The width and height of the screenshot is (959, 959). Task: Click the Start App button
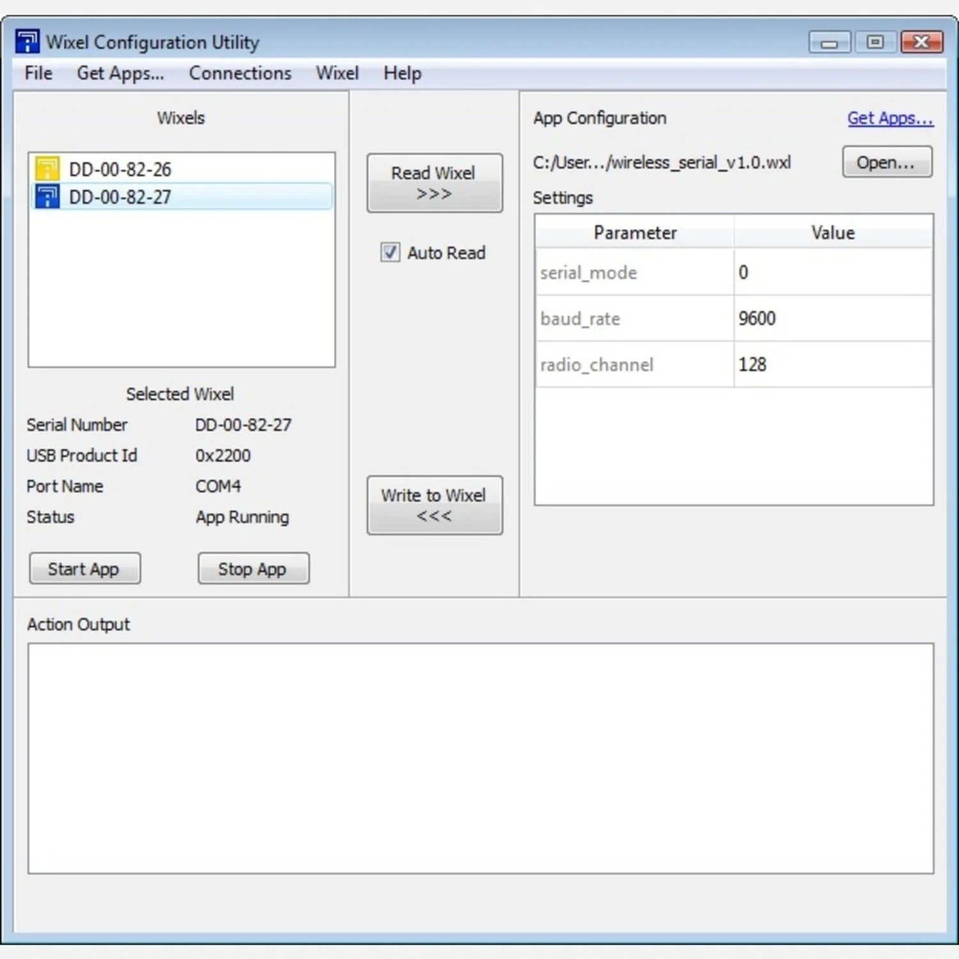84,568
